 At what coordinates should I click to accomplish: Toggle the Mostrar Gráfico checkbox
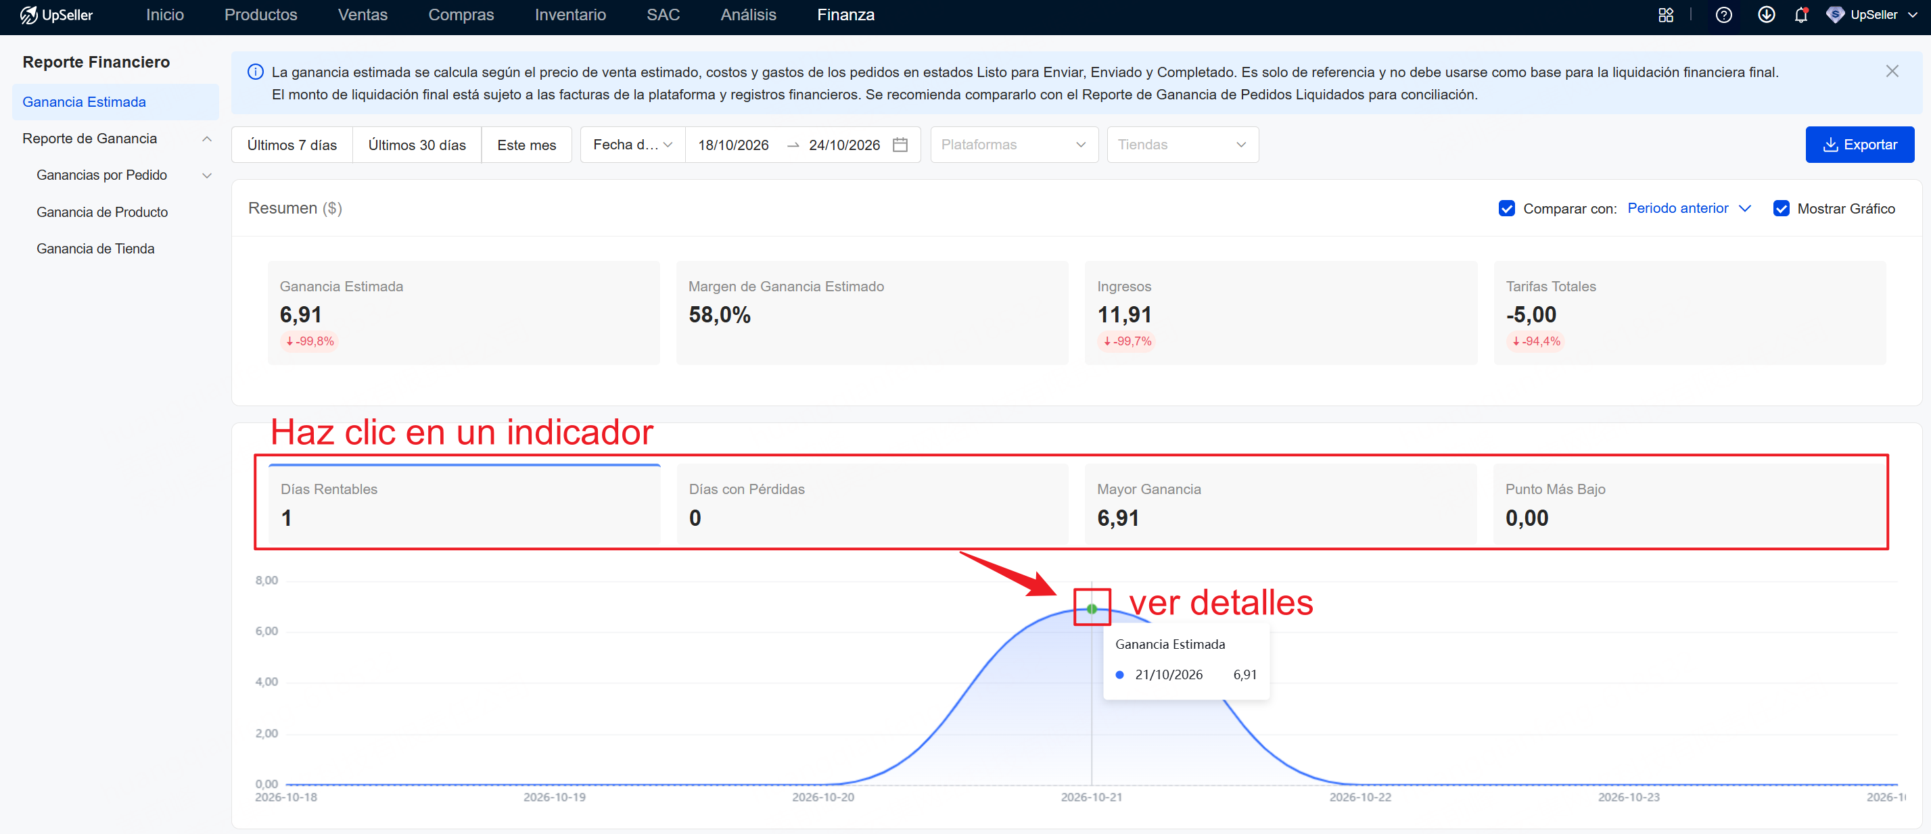(1781, 208)
